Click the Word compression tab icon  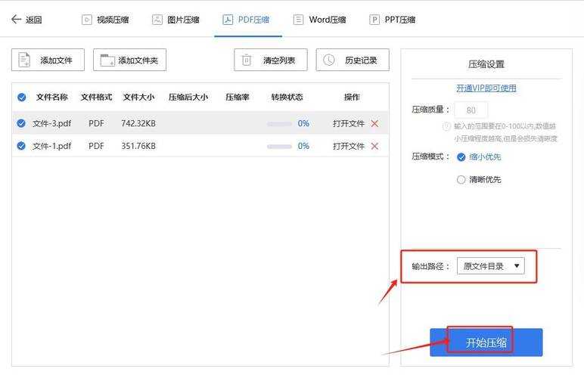click(298, 20)
